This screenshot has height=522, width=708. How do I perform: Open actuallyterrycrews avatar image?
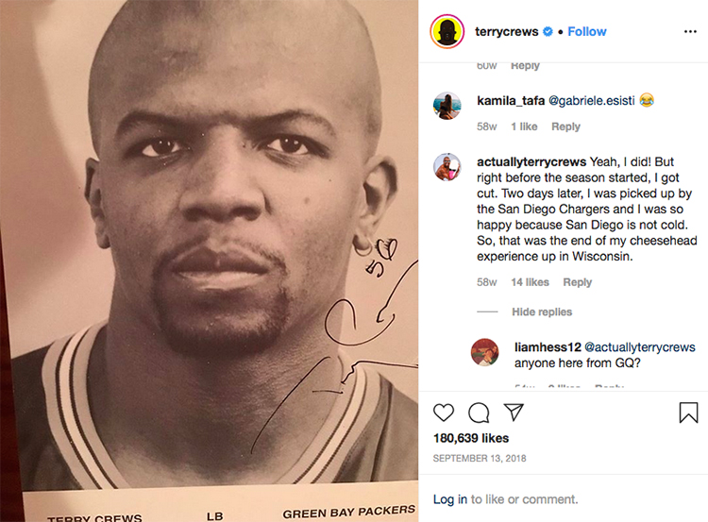(x=447, y=167)
